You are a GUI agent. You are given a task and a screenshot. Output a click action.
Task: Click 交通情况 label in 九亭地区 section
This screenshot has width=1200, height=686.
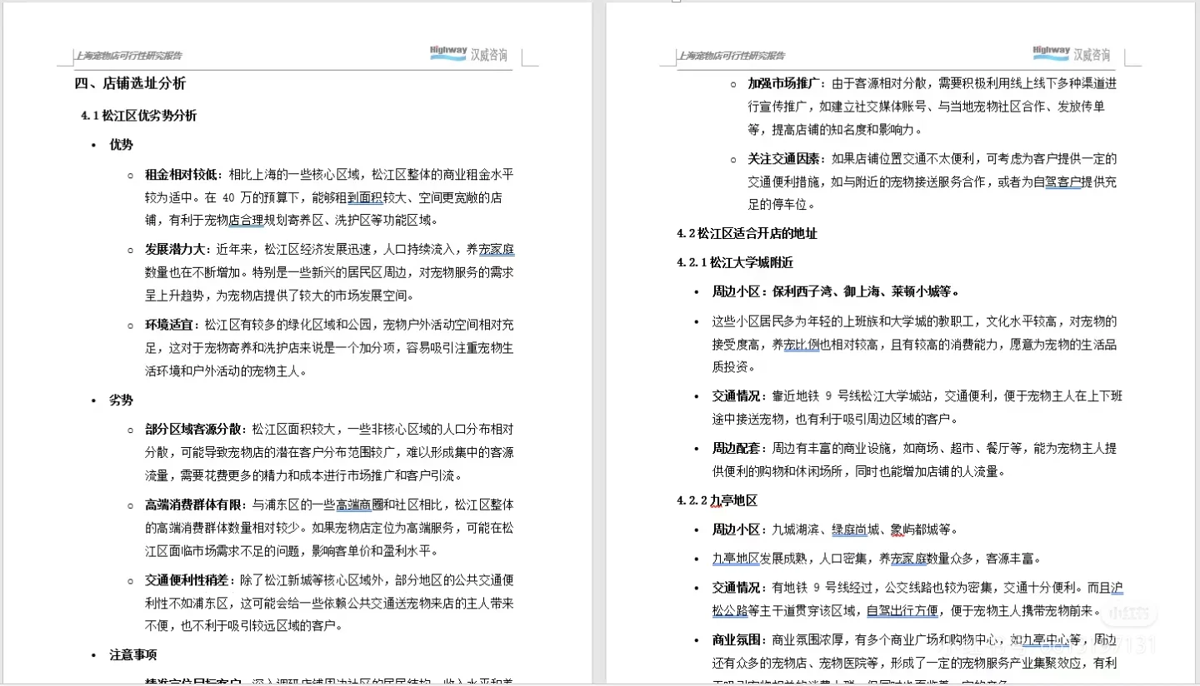pos(736,588)
